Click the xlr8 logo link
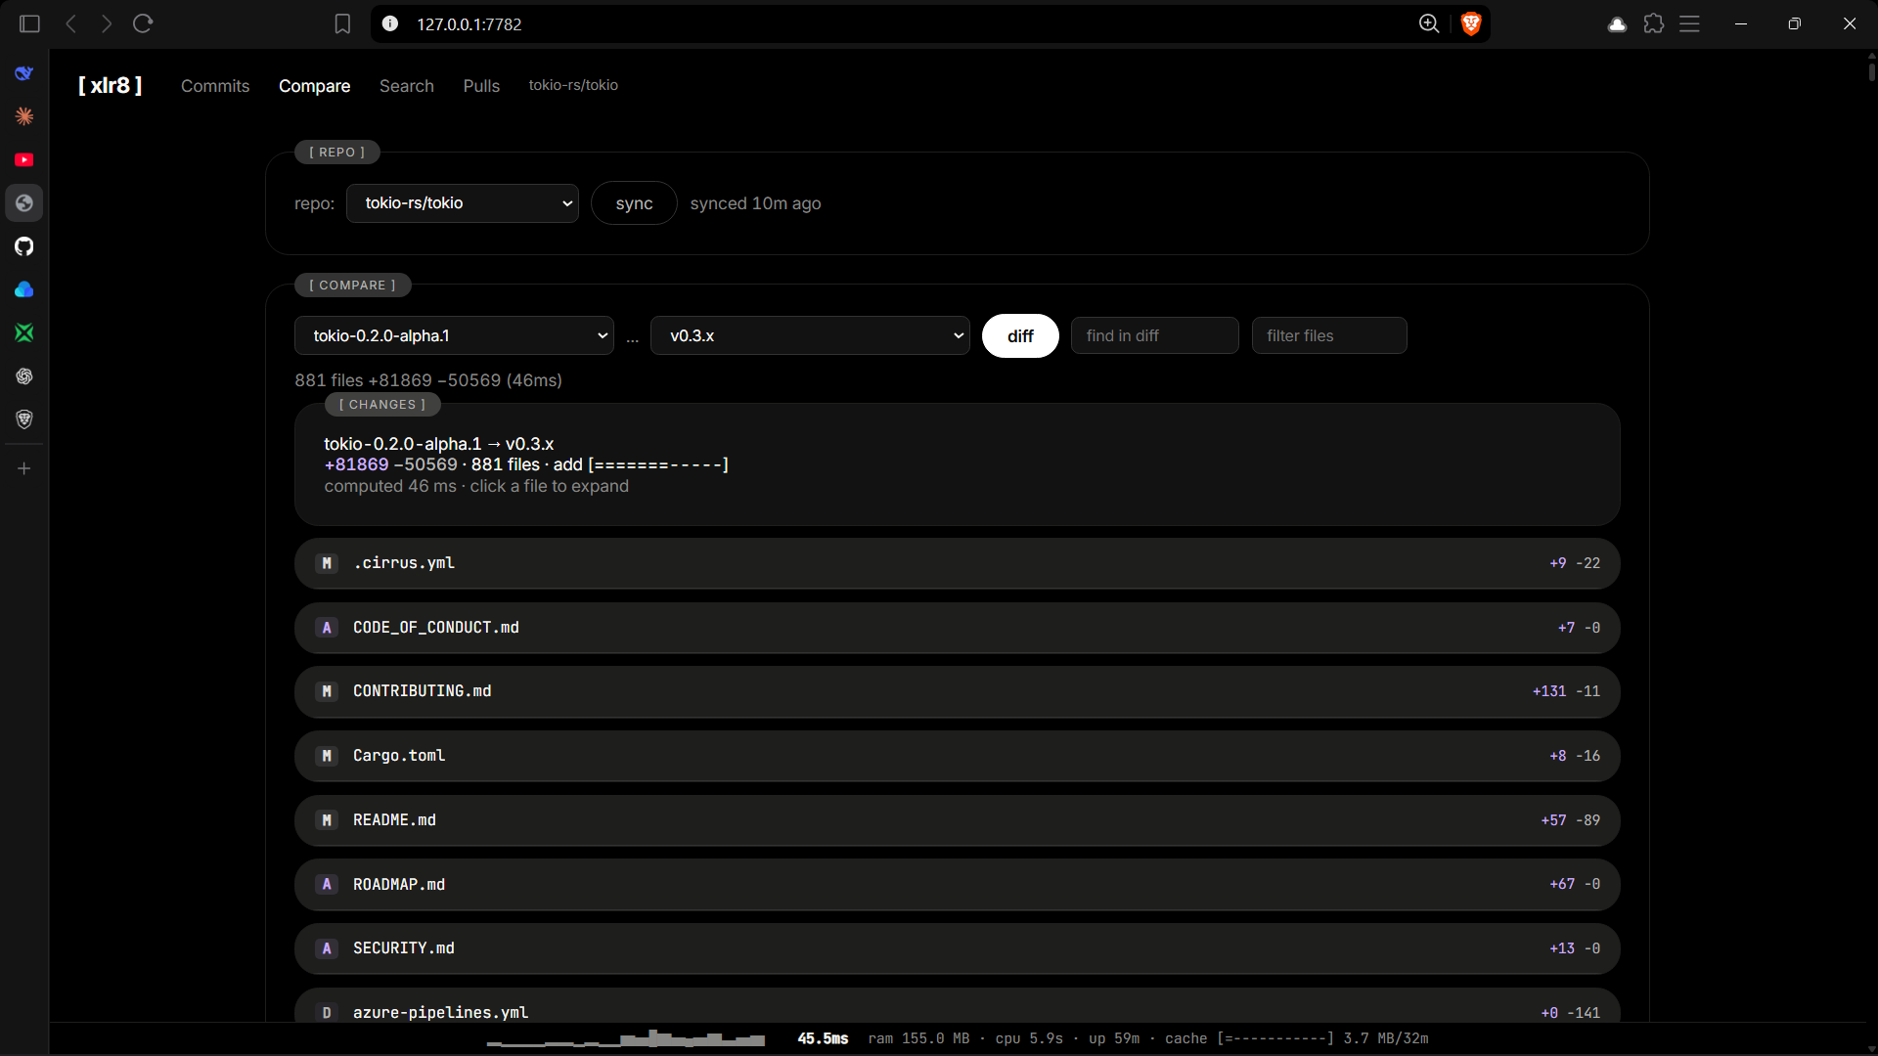Viewport: 1878px width, 1056px height. tap(111, 85)
